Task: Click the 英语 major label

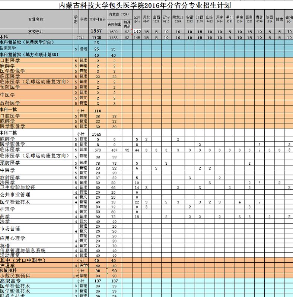Action: pos(5,246)
